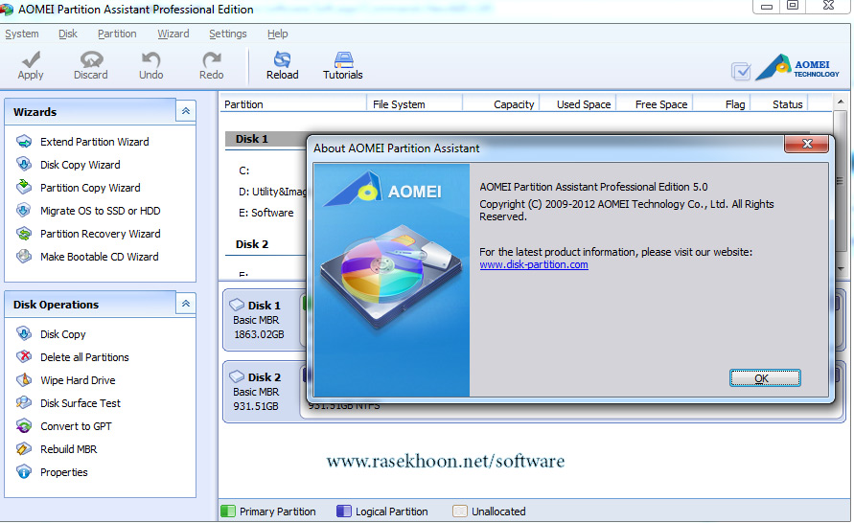Click the Make Bootable CD Wizard icon
Screen dimensions: 854x523
point(24,257)
